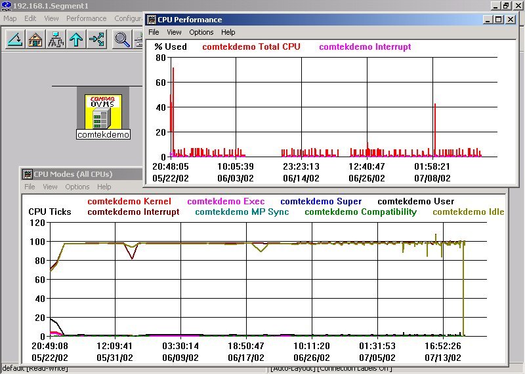Click the house (home map) toolbar icon
Screen dimensions: 525x374
coord(35,39)
